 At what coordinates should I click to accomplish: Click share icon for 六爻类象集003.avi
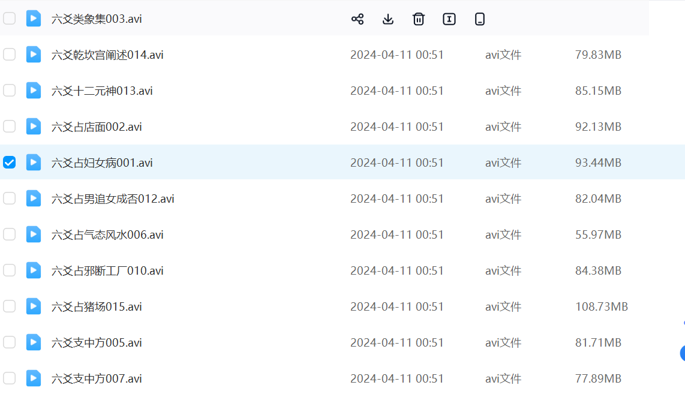(x=357, y=19)
